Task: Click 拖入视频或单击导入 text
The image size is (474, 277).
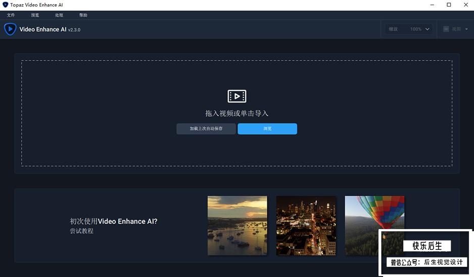Action: (236, 114)
